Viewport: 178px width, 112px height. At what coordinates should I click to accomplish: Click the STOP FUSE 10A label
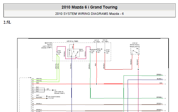click(x=108, y=51)
